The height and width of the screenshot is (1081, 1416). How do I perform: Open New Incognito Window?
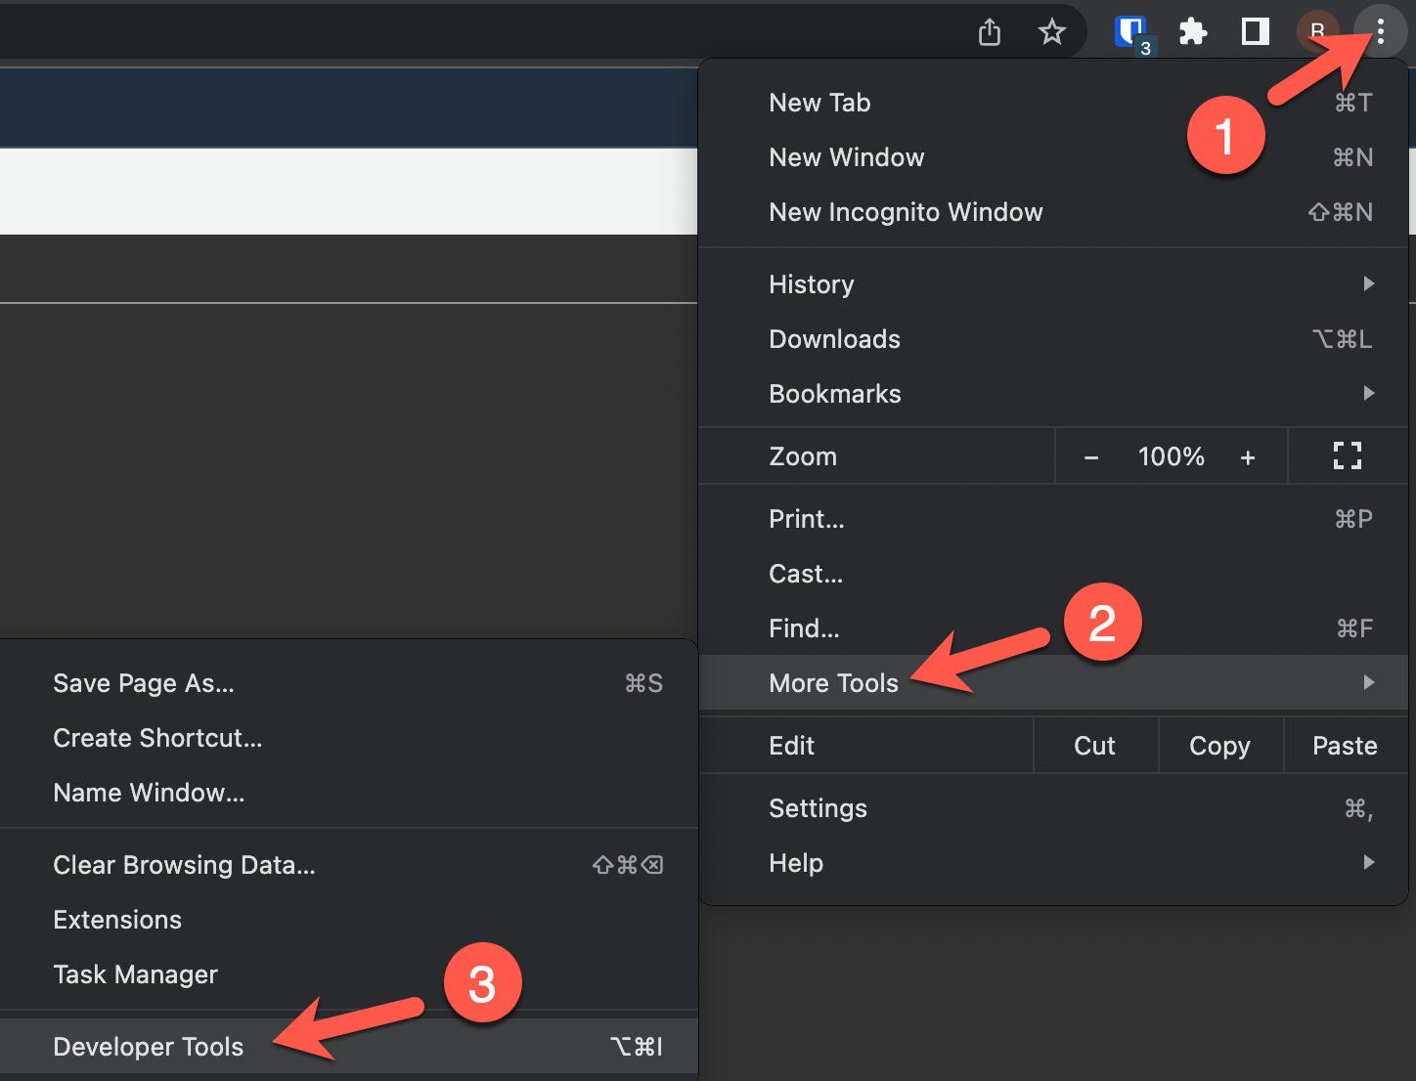[x=906, y=212]
